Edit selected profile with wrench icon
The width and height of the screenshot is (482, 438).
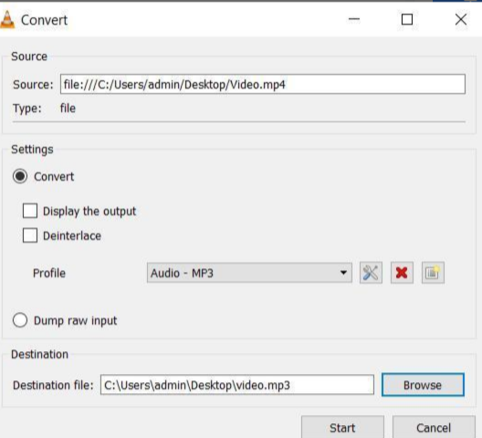pos(371,273)
